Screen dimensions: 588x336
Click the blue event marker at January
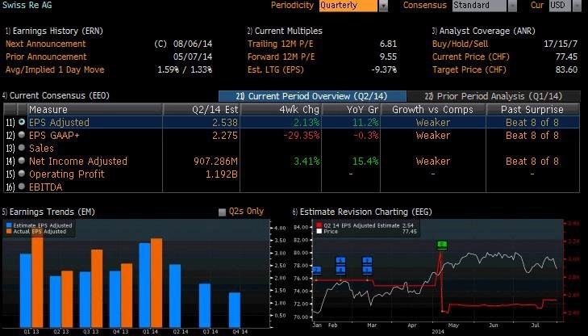317,270
